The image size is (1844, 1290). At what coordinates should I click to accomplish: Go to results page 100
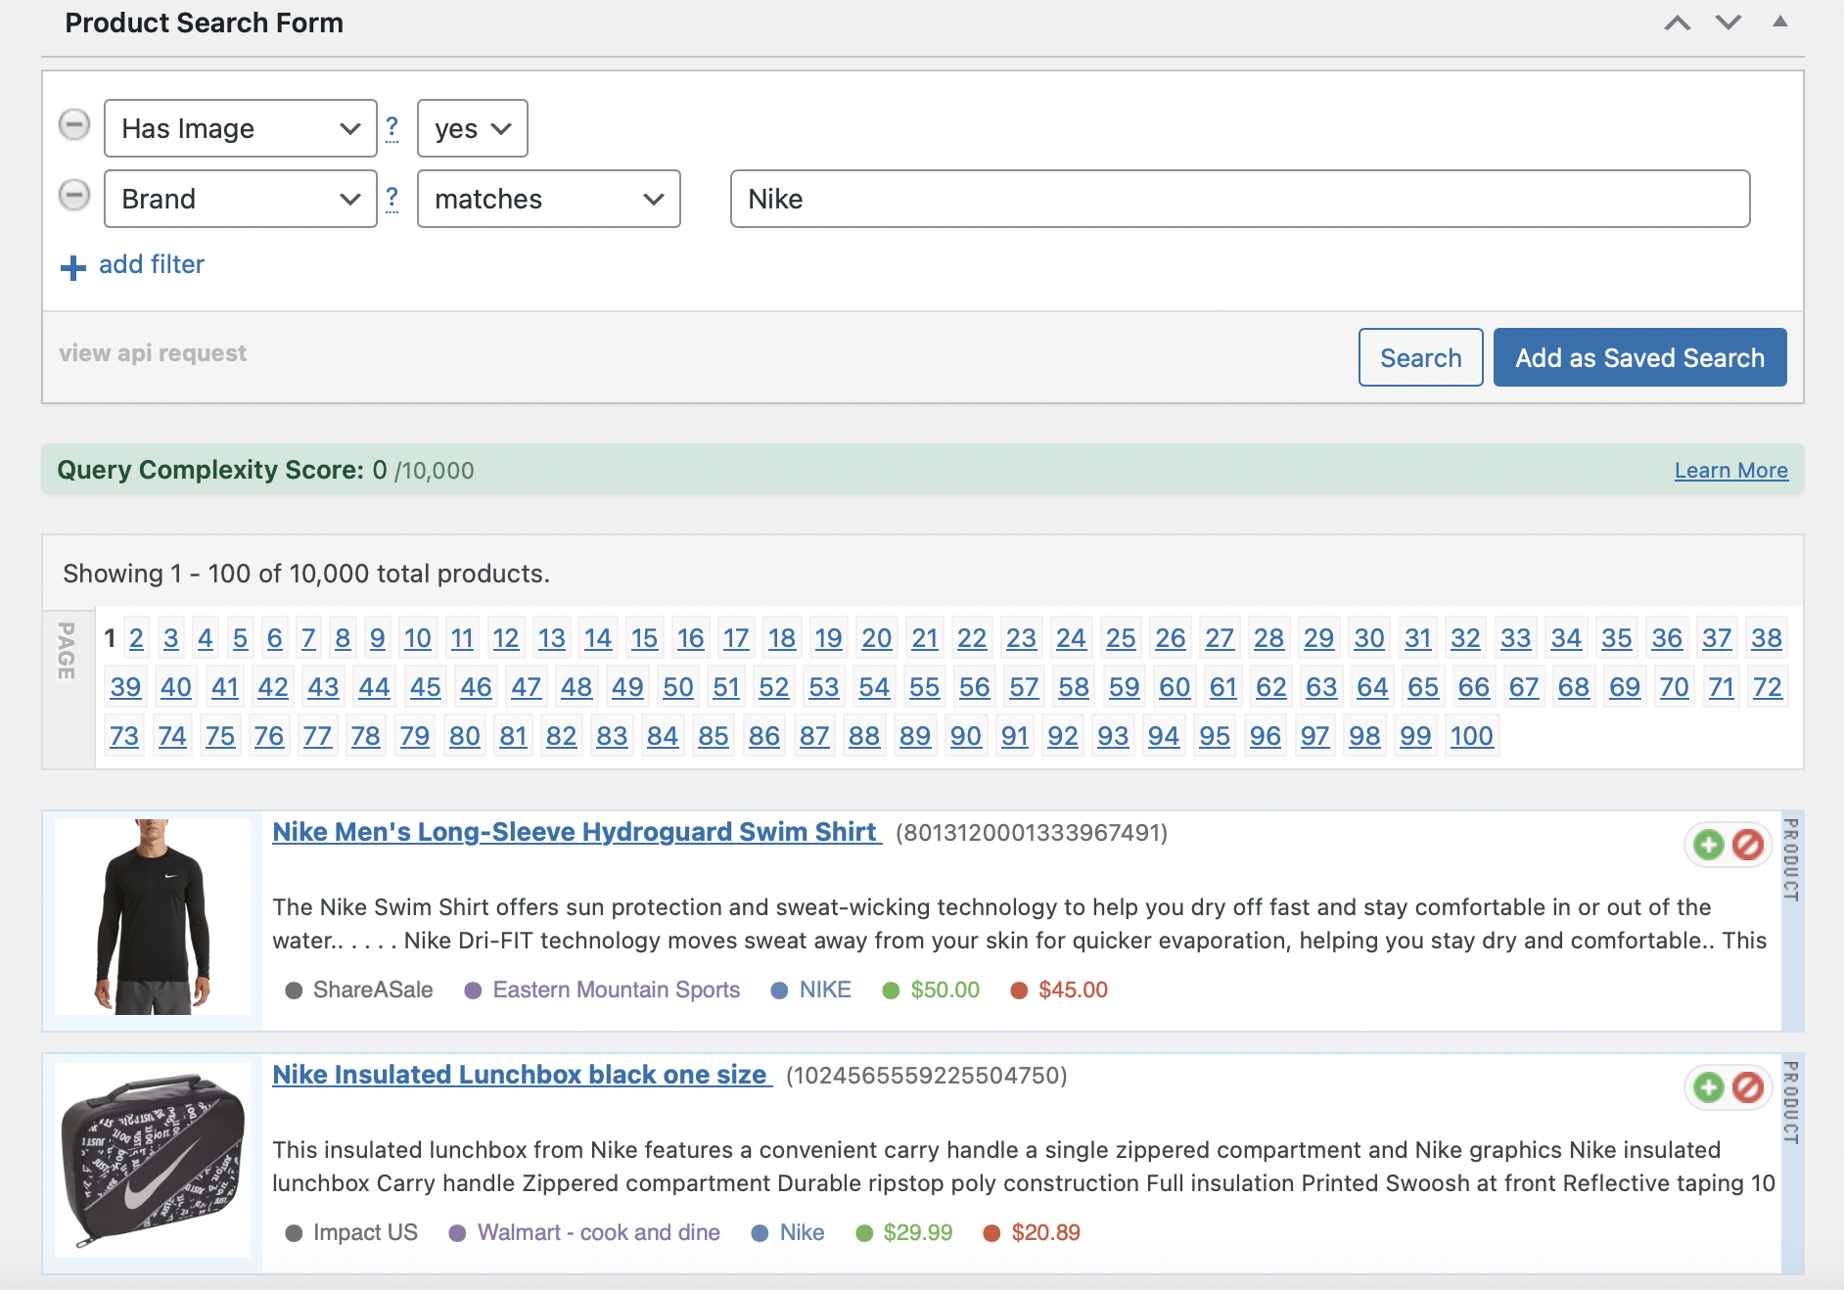[1472, 736]
